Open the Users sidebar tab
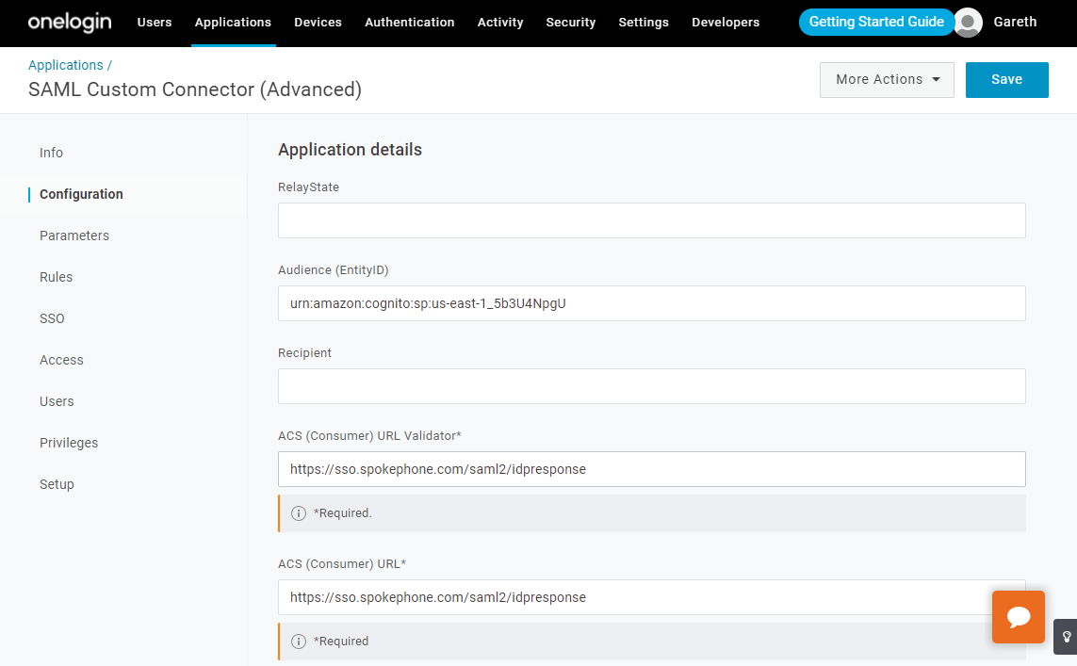This screenshot has height=666, width=1077. tap(57, 401)
